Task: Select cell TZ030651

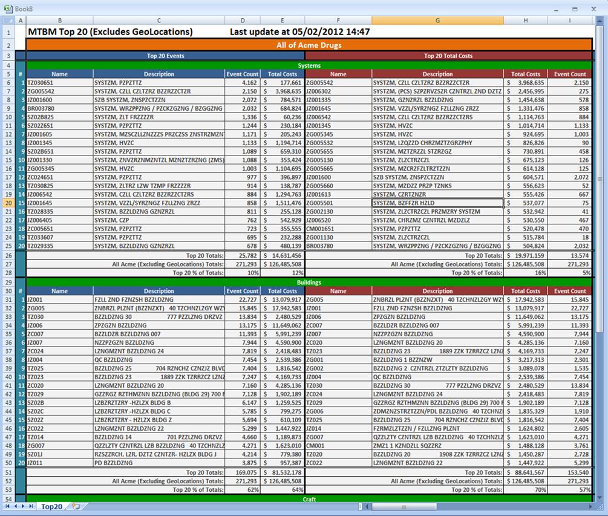Action: tap(60, 83)
